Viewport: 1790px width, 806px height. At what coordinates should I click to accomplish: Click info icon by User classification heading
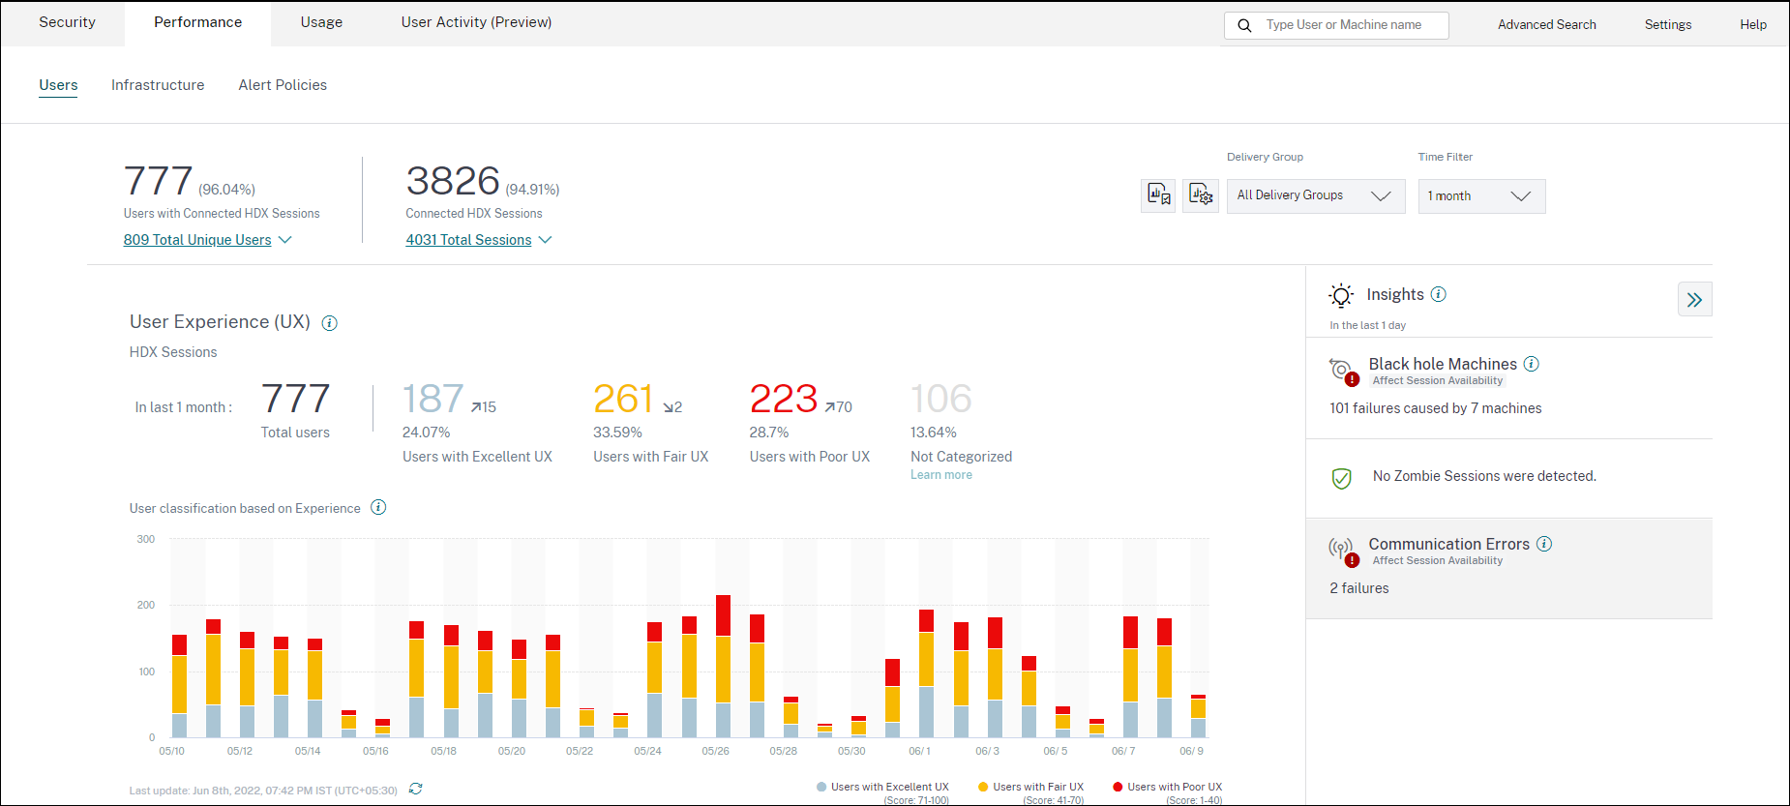pos(378,508)
